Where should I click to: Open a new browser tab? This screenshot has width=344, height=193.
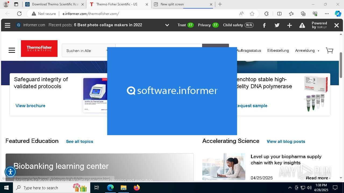point(220,4)
